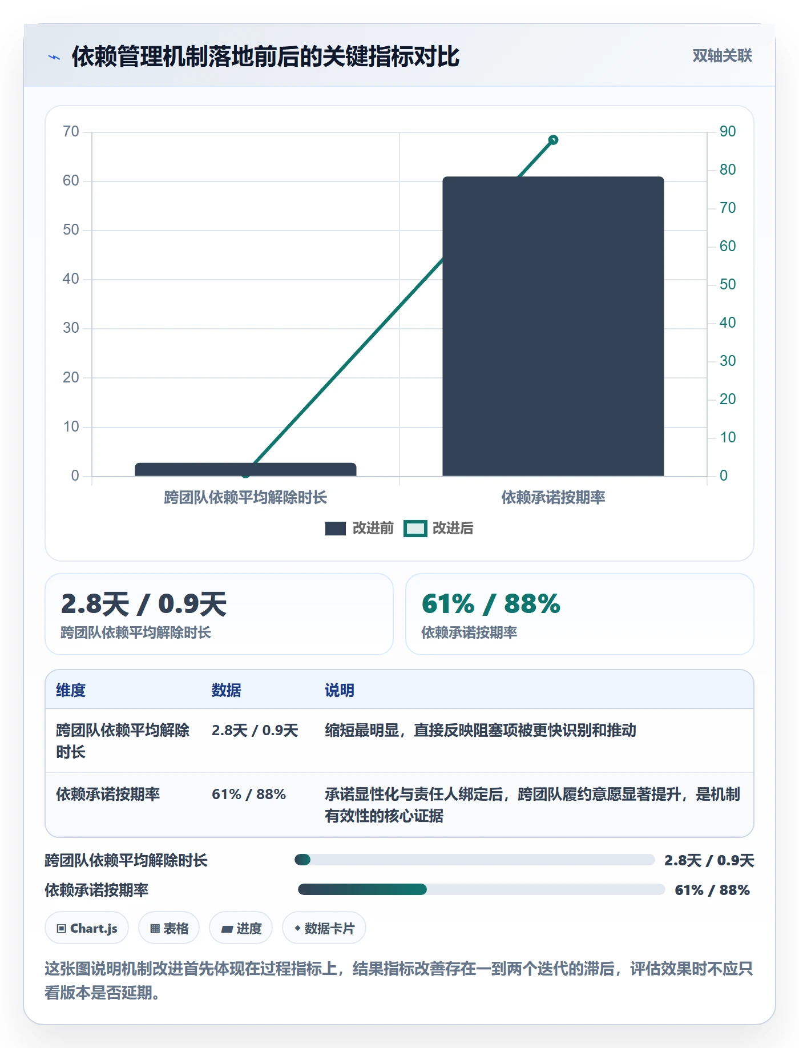Click the 维度 column header
Image resolution: width=799 pixels, height=1048 pixels.
point(71,690)
